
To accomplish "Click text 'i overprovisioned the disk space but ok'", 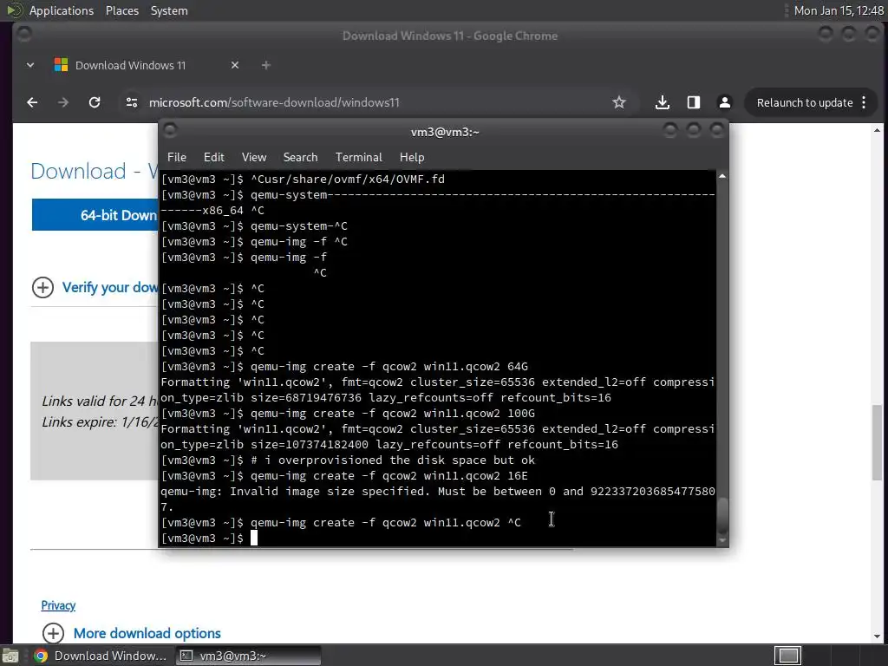I will point(399,460).
